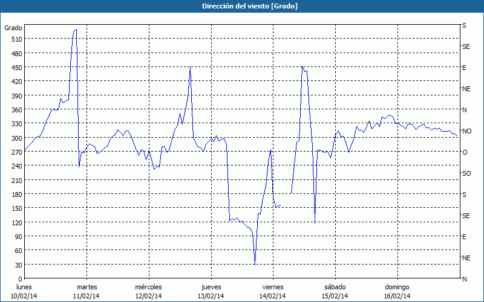Click the 'martes' day label
Image resolution: width=484 pixels, height=302 pixels.
click(x=87, y=287)
